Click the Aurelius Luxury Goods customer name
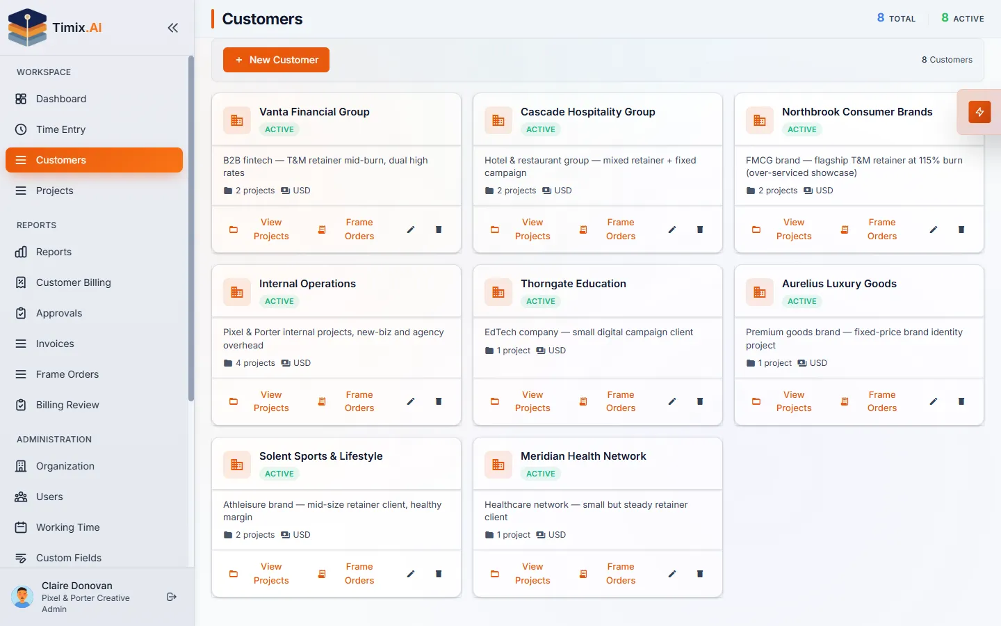The width and height of the screenshot is (1001, 626). pos(839,284)
